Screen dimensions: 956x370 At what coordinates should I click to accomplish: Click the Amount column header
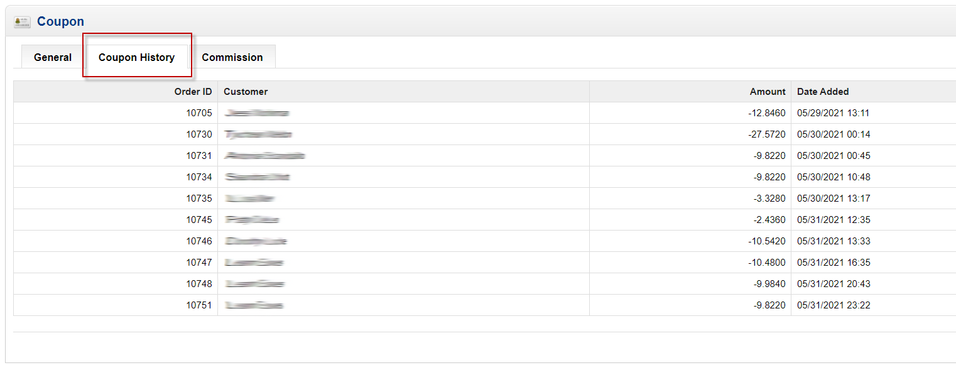768,92
